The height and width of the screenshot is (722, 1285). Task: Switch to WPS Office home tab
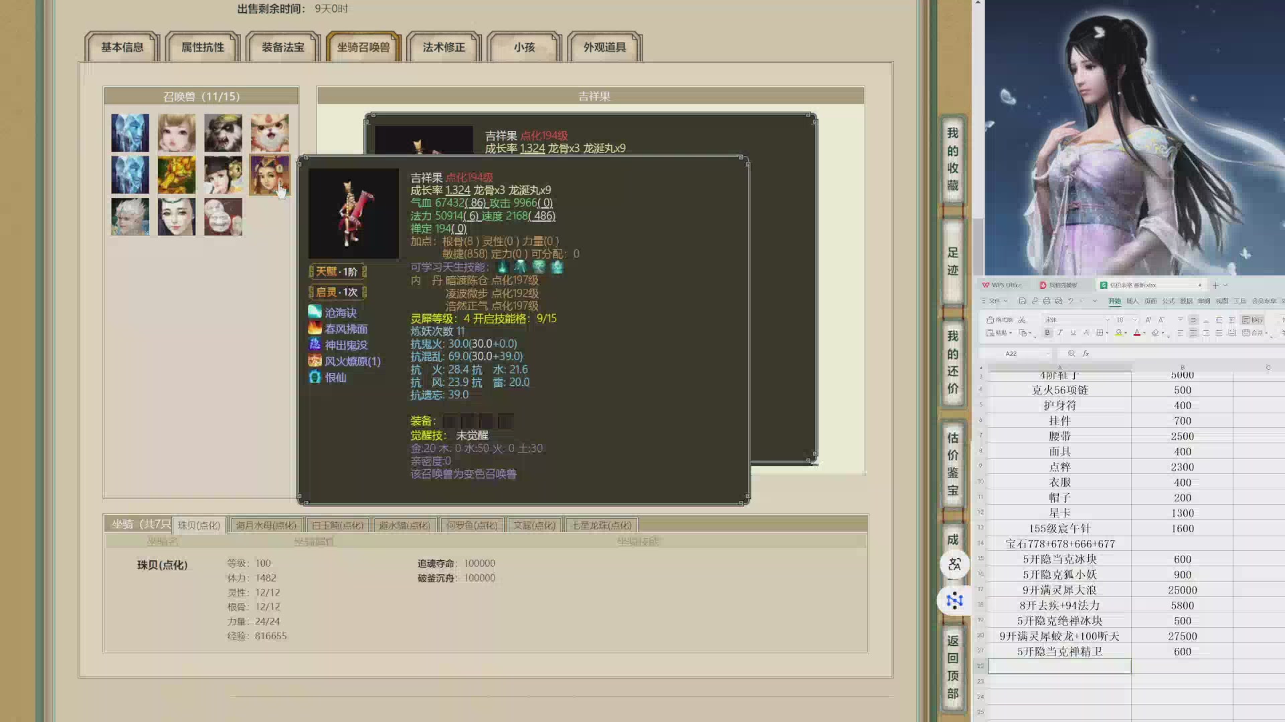1002,285
